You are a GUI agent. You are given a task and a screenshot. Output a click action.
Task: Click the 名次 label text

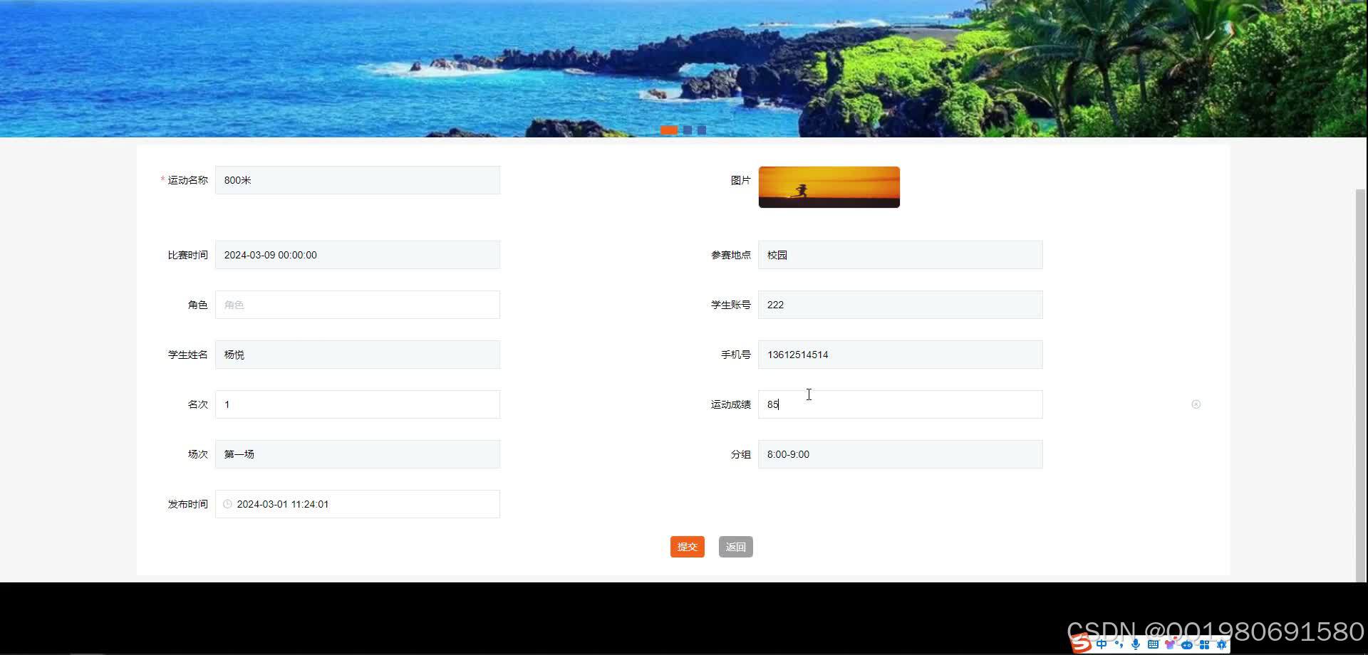tap(198, 404)
